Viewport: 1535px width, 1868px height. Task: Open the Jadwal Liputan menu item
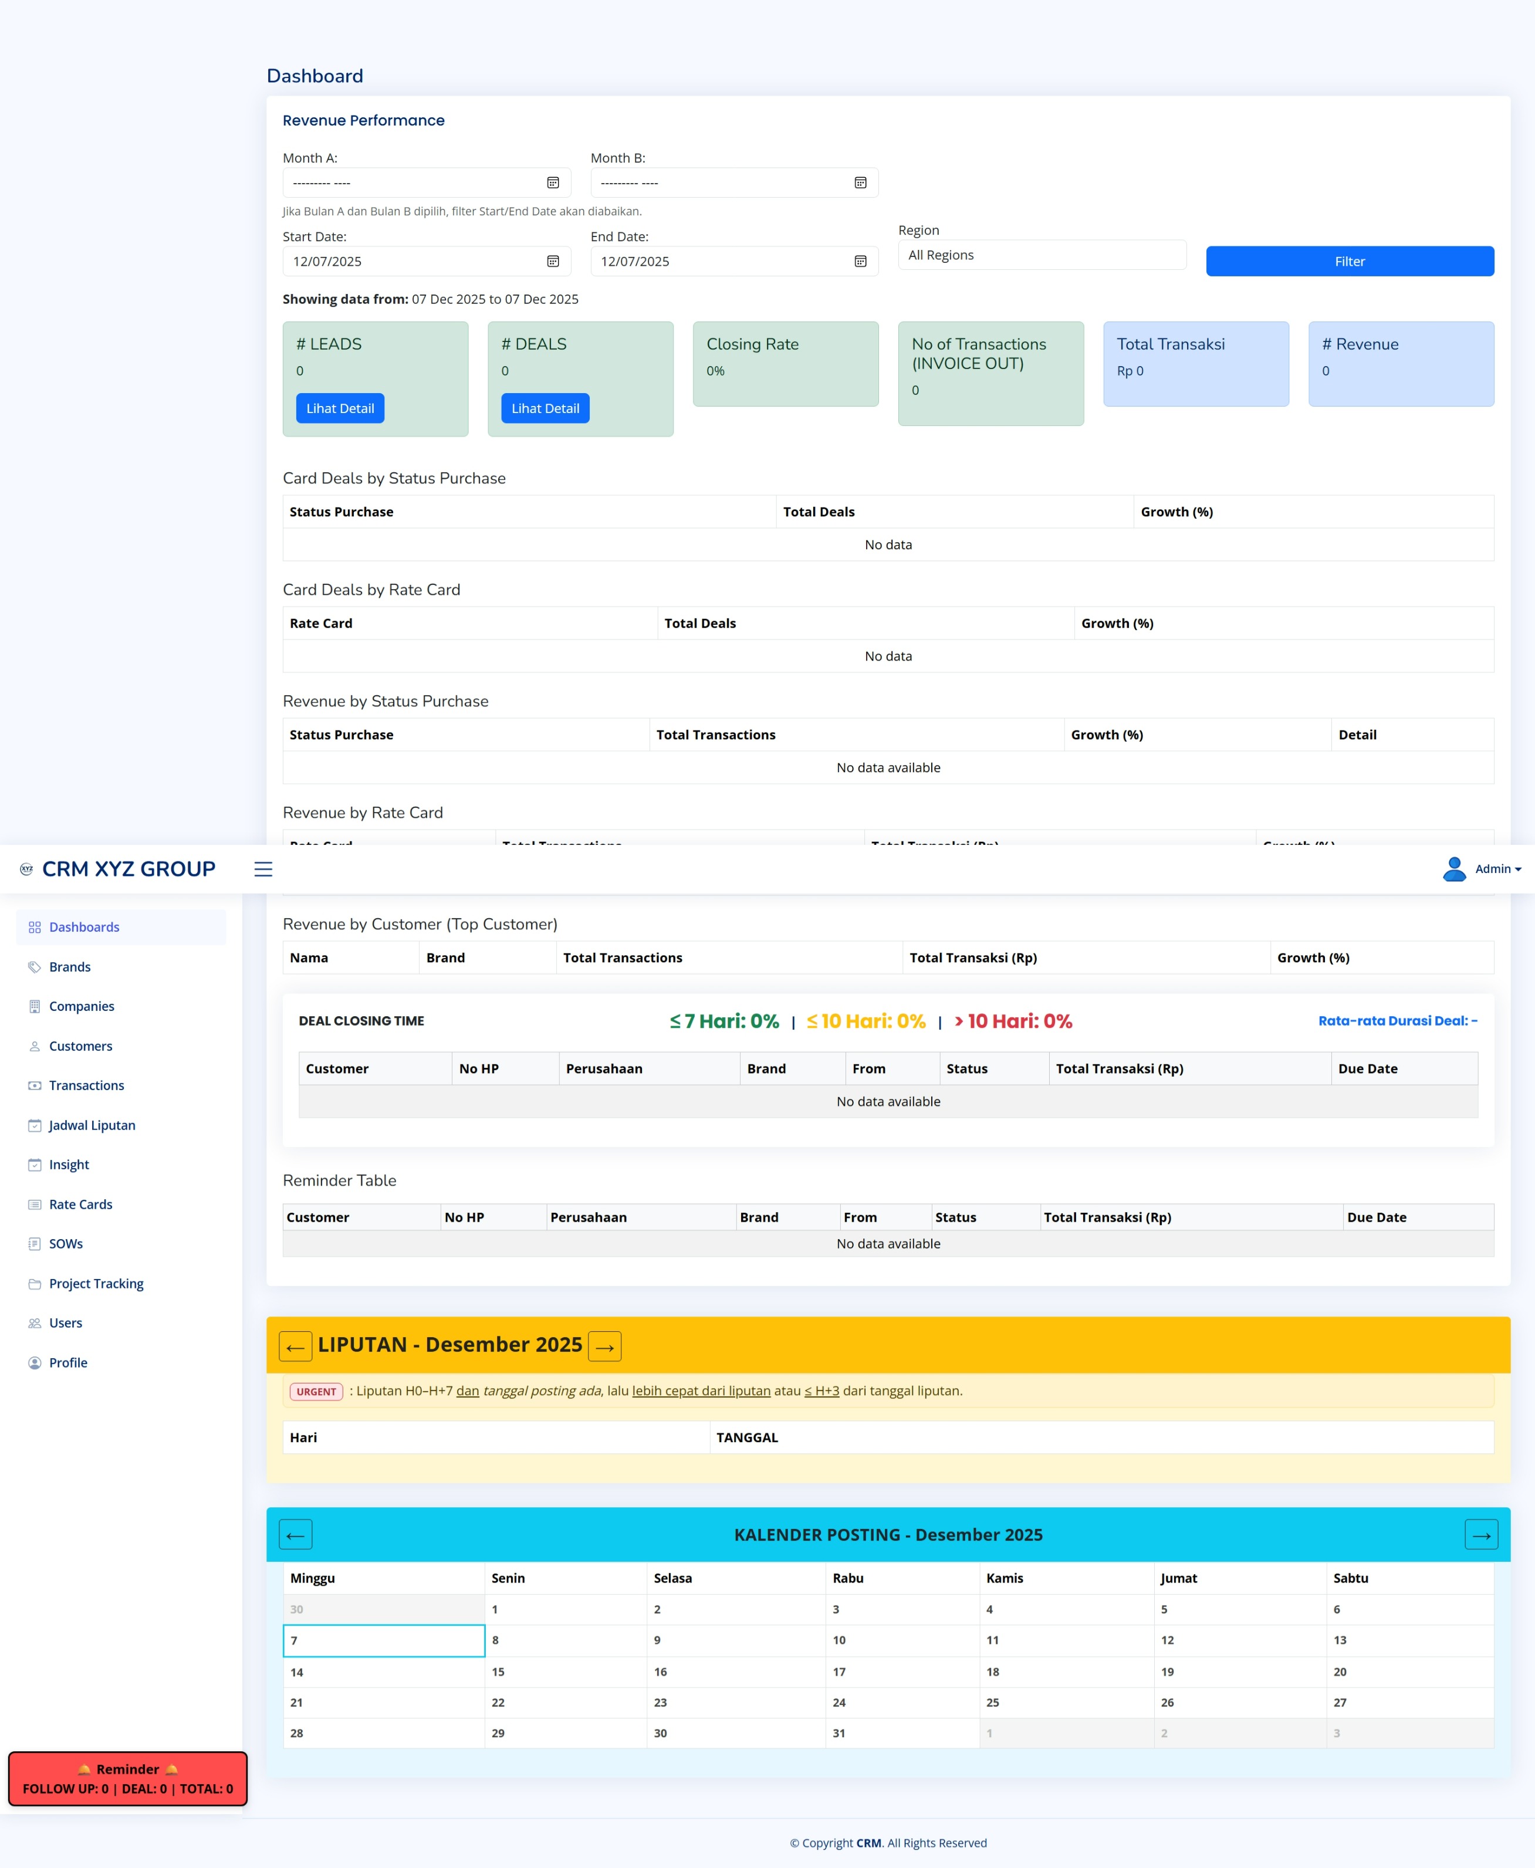(x=92, y=1125)
